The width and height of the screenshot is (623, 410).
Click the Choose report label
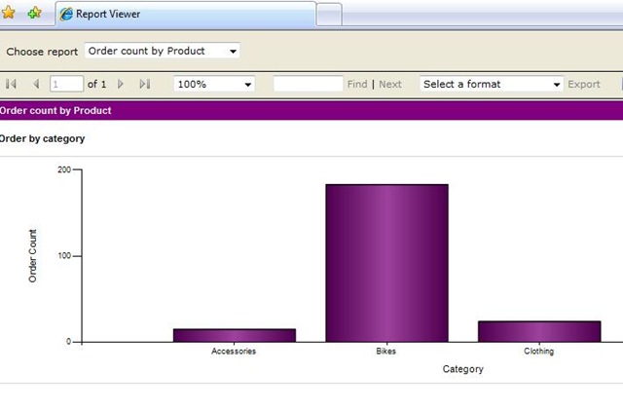pos(42,52)
